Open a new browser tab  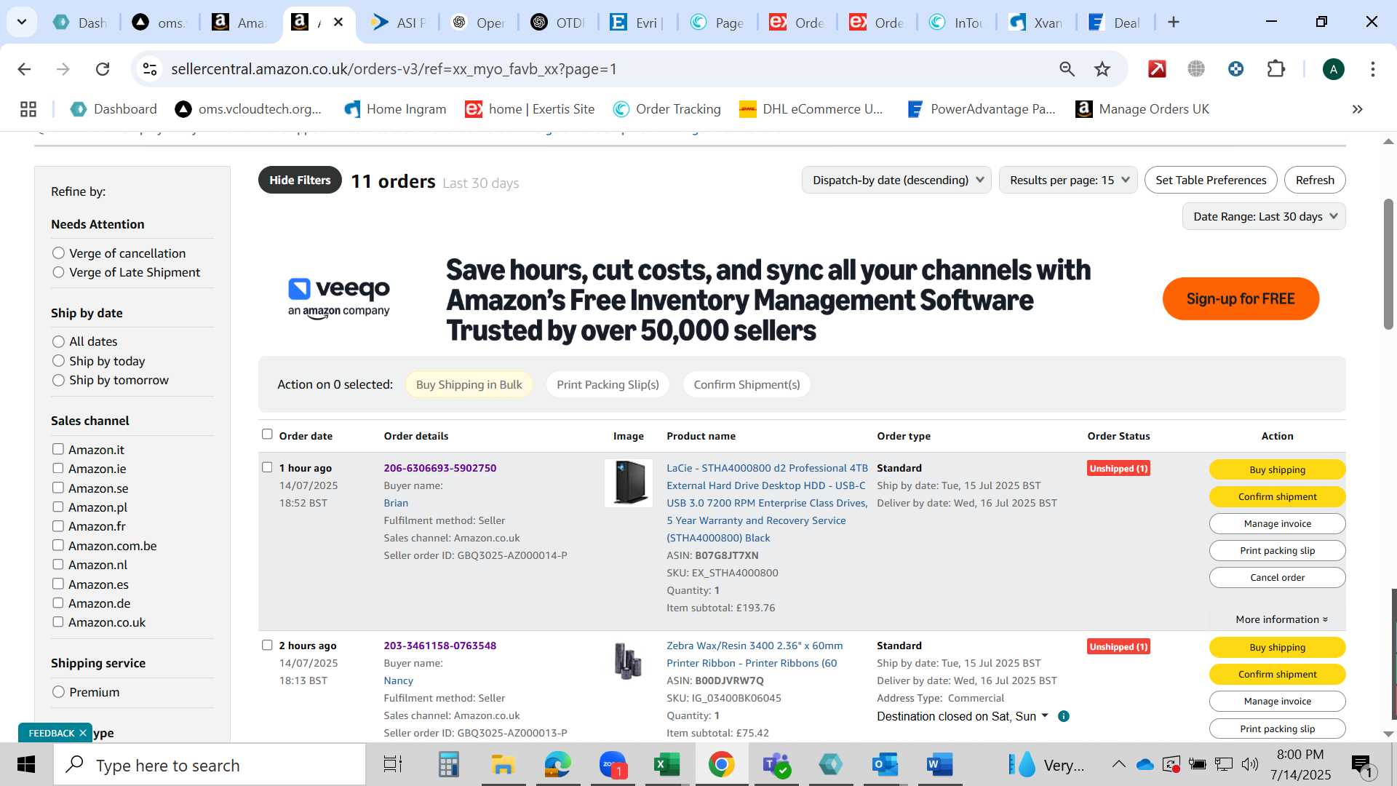pos(1173,23)
